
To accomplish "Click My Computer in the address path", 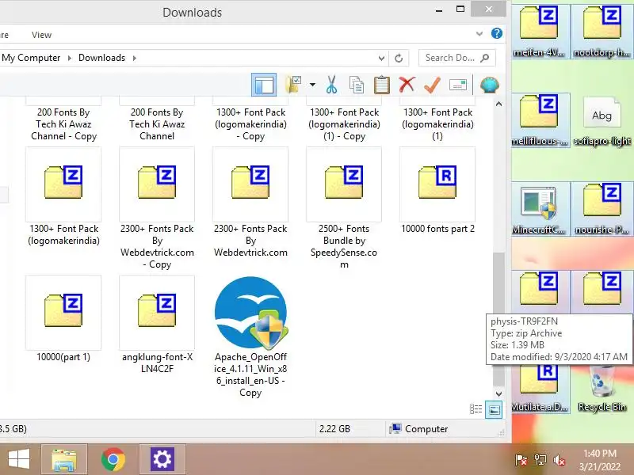I will pyautogui.click(x=31, y=58).
